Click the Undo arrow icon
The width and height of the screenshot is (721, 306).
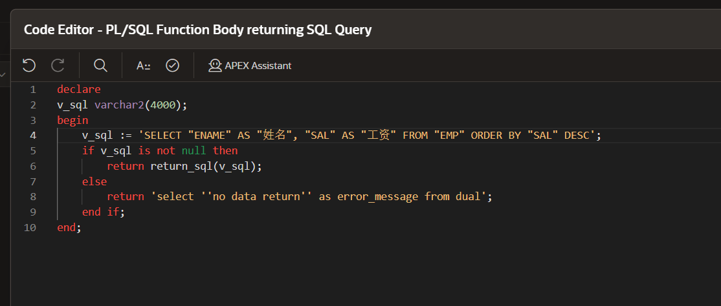pos(28,65)
